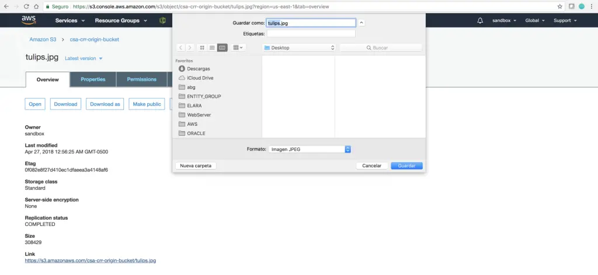Image resolution: width=598 pixels, height=275 pixels.
Task: Go back in the browser
Action: coord(6,6)
